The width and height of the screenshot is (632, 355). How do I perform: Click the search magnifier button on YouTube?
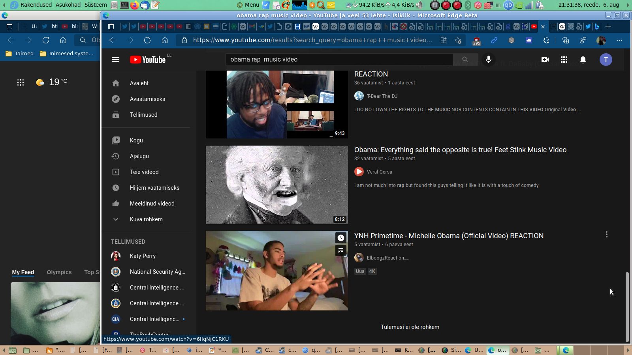pos(465,60)
